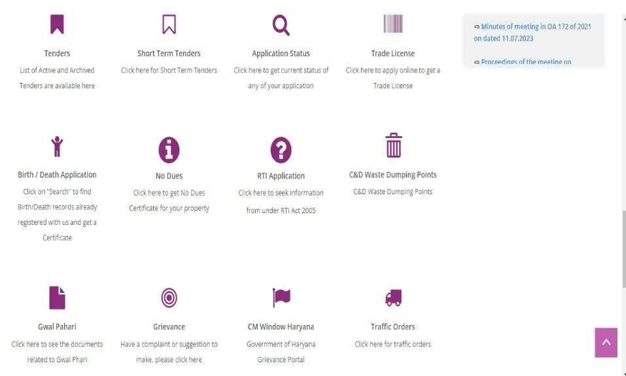This screenshot has height=376, width=626.
Task: Select the C&D Waste Dumping trash bin icon
Action: tap(393, 145)
